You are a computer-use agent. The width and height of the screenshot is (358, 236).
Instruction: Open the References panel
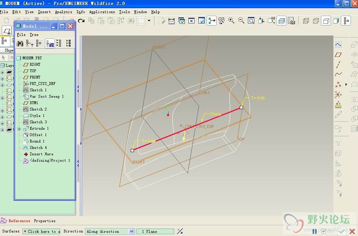coord(19,221)
